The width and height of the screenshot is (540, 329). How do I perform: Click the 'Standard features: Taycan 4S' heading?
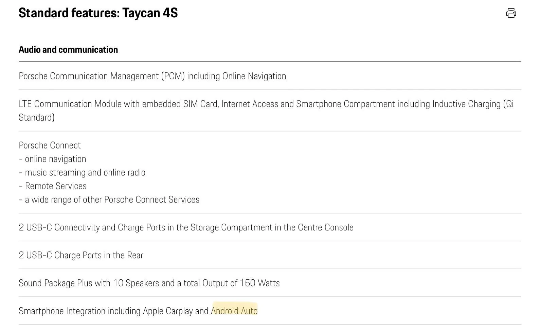pos(98,13)
